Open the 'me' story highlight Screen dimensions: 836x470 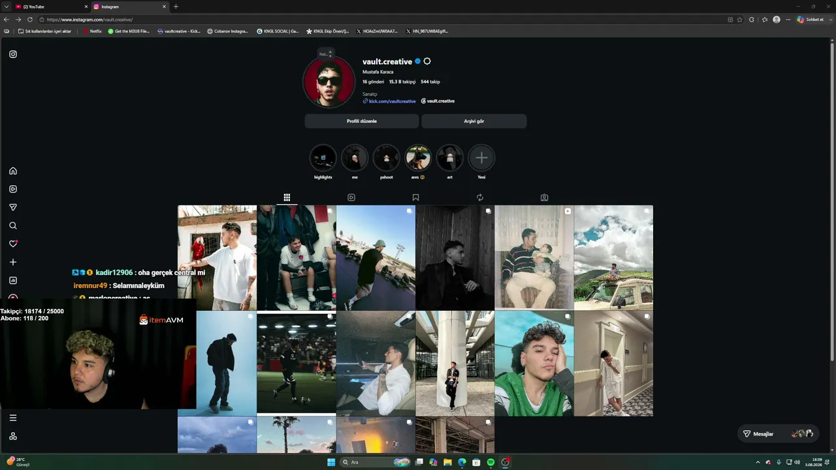[355, 158]
